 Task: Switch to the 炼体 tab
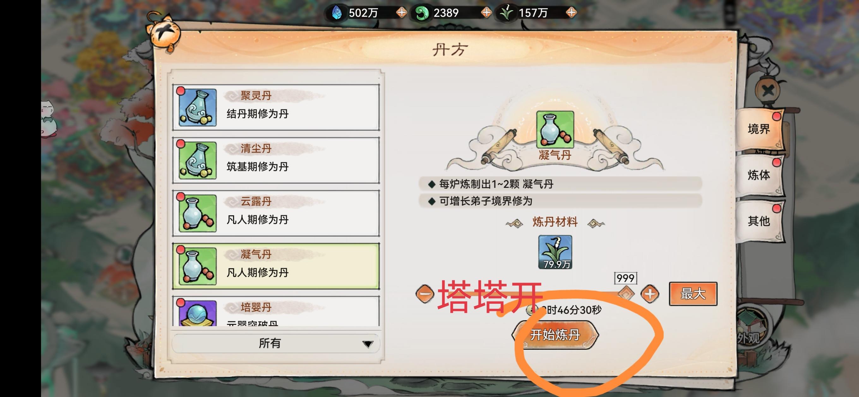[x=759, y=175]
